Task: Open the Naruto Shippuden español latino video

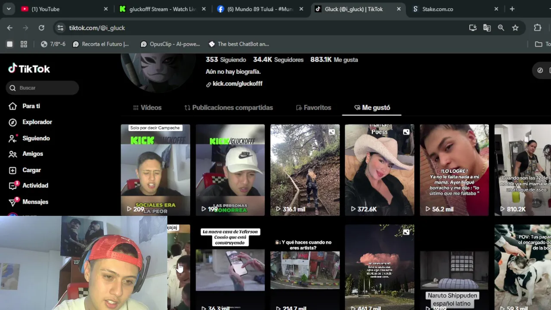Action: 454,267
